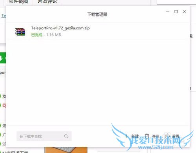This screenshot has height=153, width=196.
Task: Open 设置 download settings
Action: (172, 136)
